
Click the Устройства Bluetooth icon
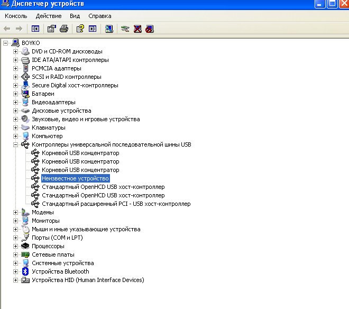[25, 271]
